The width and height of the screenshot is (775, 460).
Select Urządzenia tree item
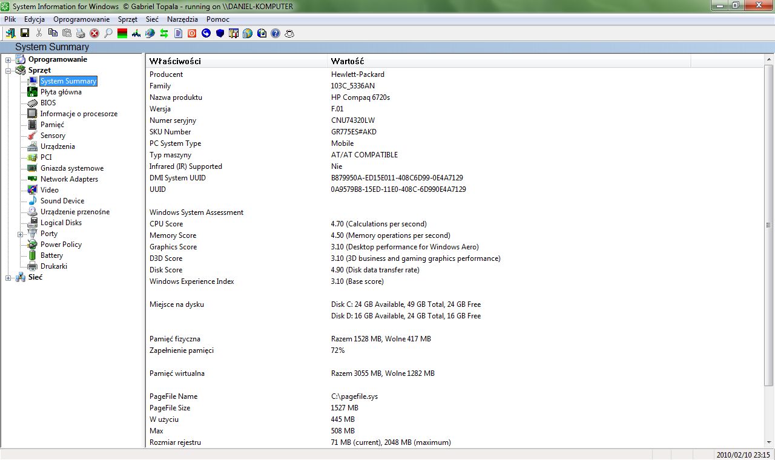tap(58, 146)
